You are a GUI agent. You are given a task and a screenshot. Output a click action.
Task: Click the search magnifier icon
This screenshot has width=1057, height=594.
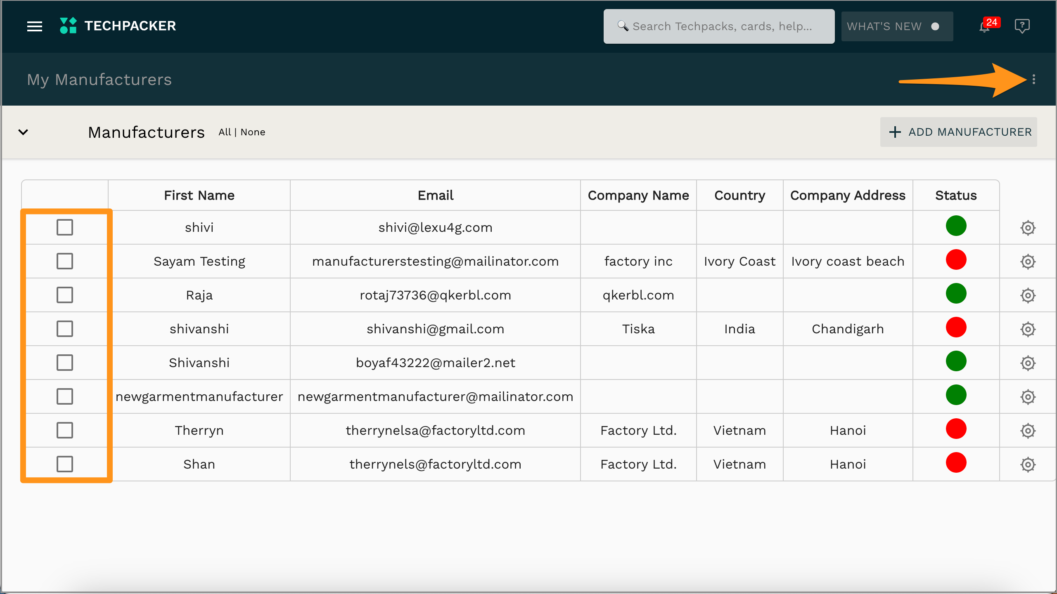pyautogui.click(x=623, y=26)
